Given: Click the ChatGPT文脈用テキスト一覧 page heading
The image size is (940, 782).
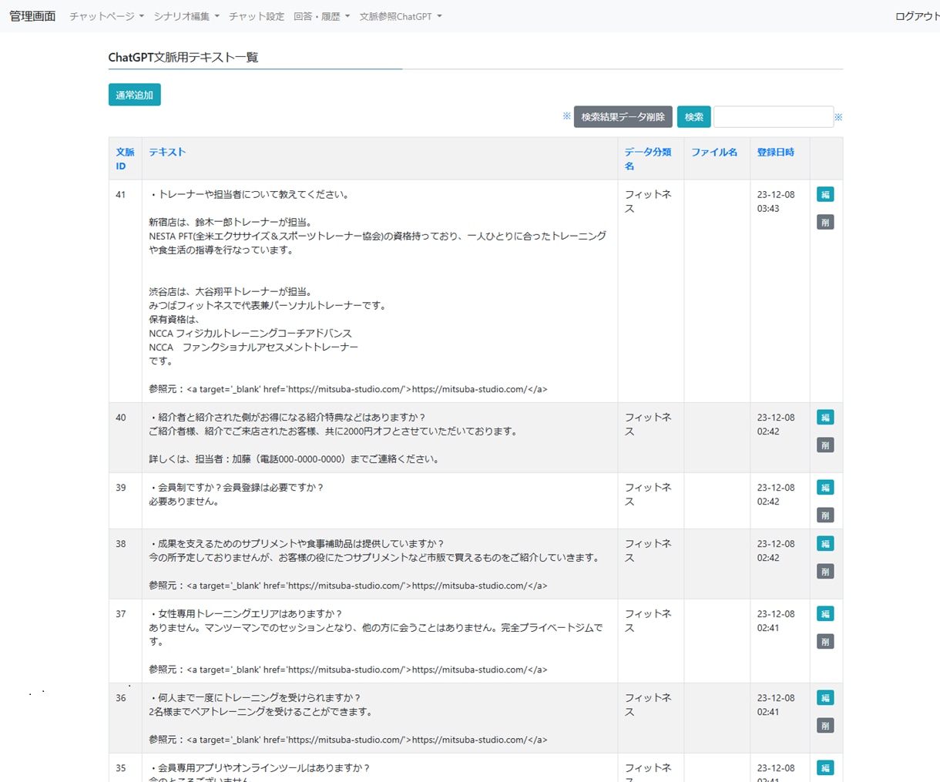Looking at the screenshot, I should pyautogui.click(x=183, y=57).
